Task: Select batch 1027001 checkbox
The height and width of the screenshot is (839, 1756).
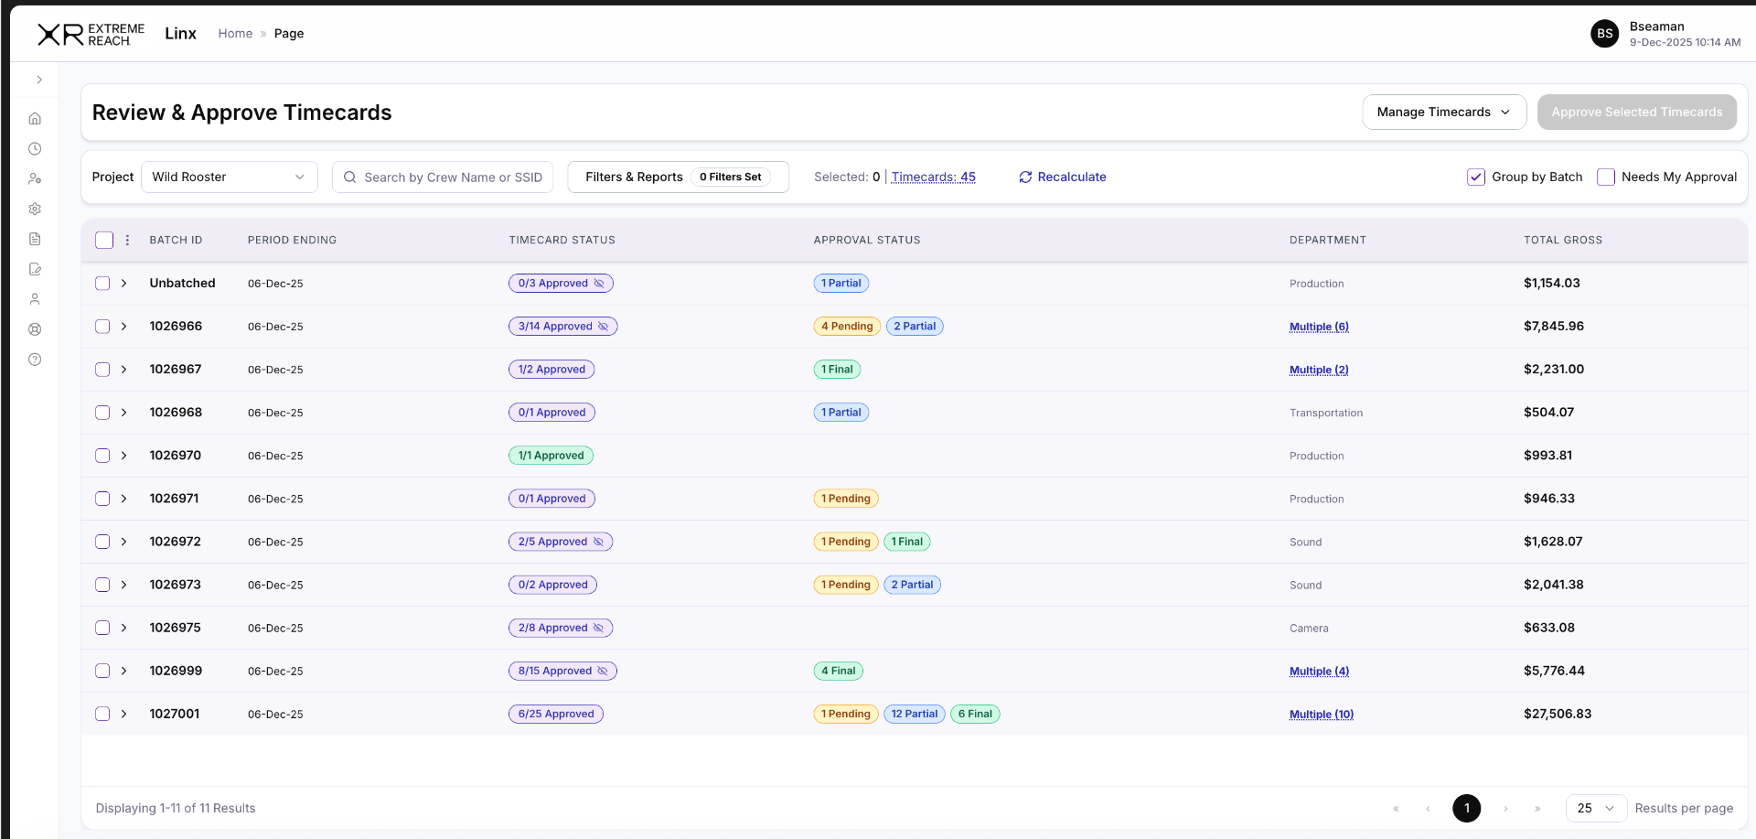Action: point(102,714)
